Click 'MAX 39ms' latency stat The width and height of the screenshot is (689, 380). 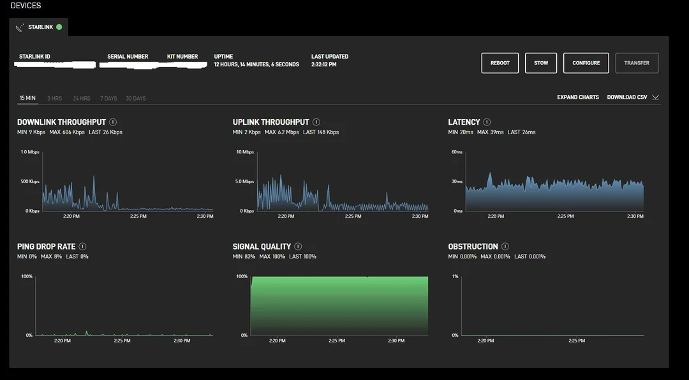point(491,132)
